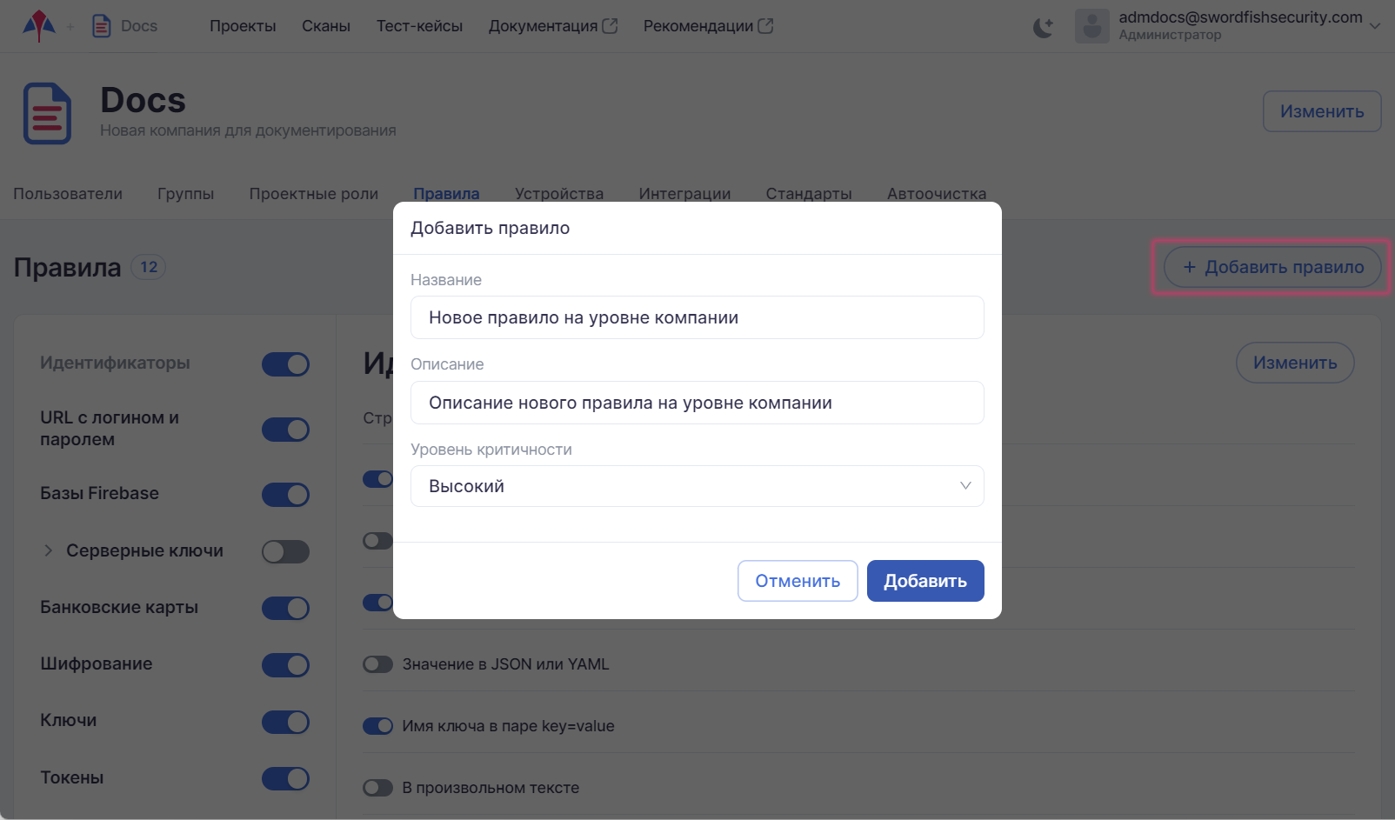Click the Описание input field
The width and height of the screenshot is (1395, 820).
point(697,403)
